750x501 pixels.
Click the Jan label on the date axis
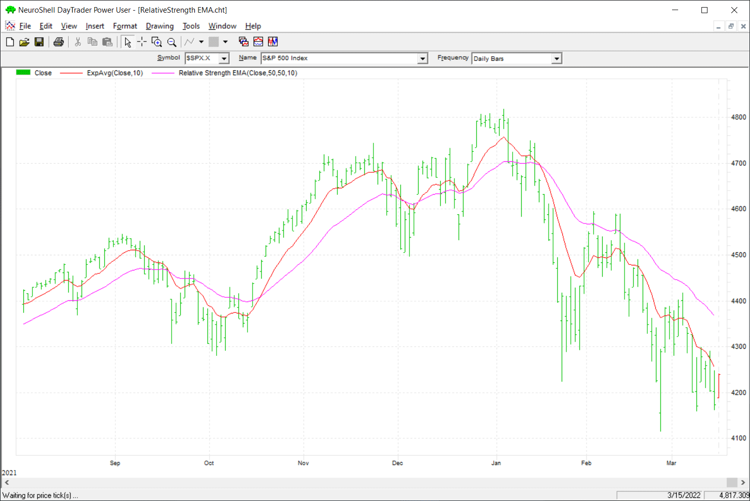coord(496,463)
